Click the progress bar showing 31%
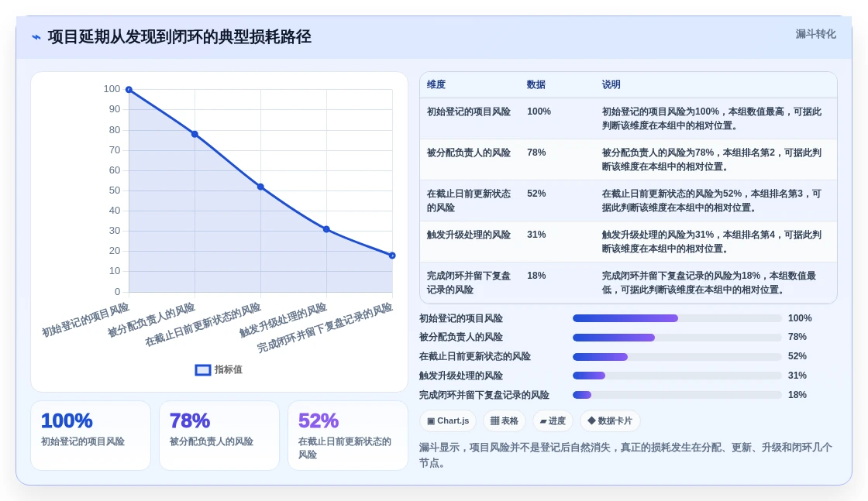 pyautogui.click(x=677, y=376)
